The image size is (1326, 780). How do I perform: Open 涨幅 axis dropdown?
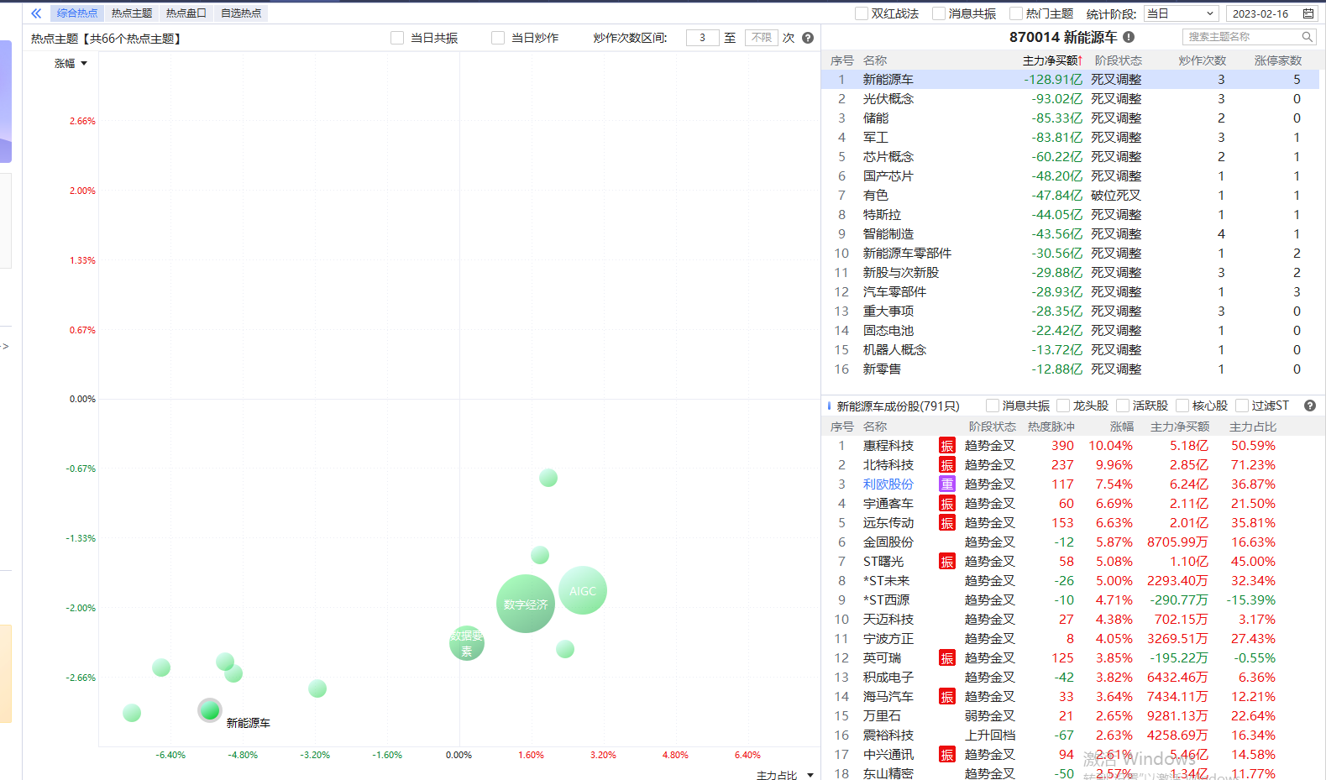(71, 63)
